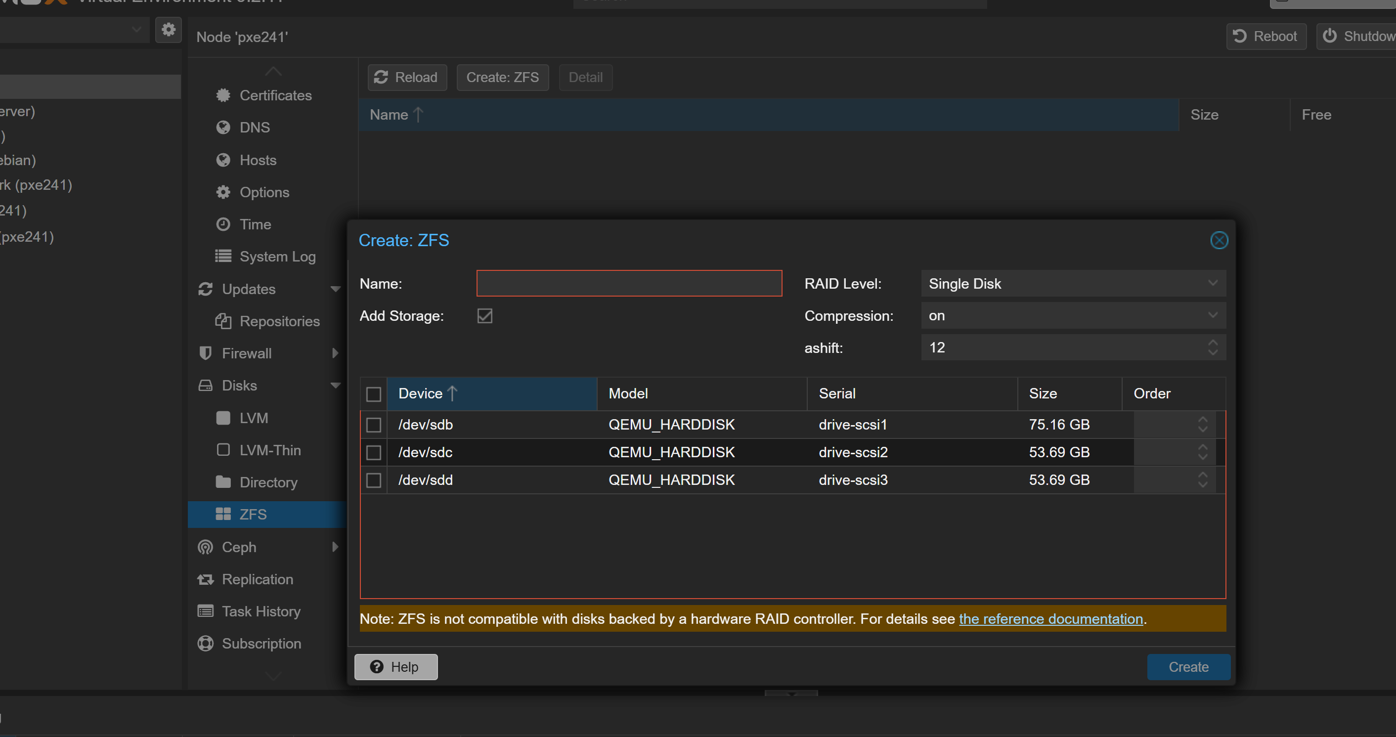Open Time via its clock icon
Image resolution: width=1396 pixels, height=737 pixels.
(x=223, y=224)
